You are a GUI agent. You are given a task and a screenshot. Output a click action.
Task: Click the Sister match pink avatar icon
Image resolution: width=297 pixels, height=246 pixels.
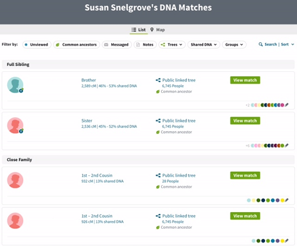[x=15, y=125]
